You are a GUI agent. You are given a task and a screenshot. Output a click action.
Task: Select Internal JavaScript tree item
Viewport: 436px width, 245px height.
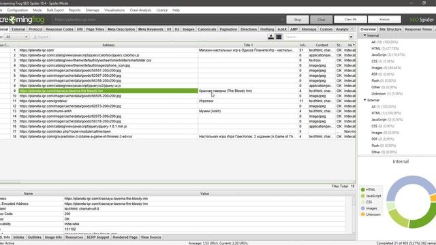coord(388,54)
